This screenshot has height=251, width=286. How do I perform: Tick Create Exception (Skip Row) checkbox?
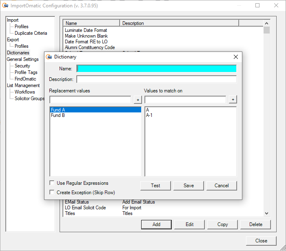pyautogui.click(x=52, y=192)
